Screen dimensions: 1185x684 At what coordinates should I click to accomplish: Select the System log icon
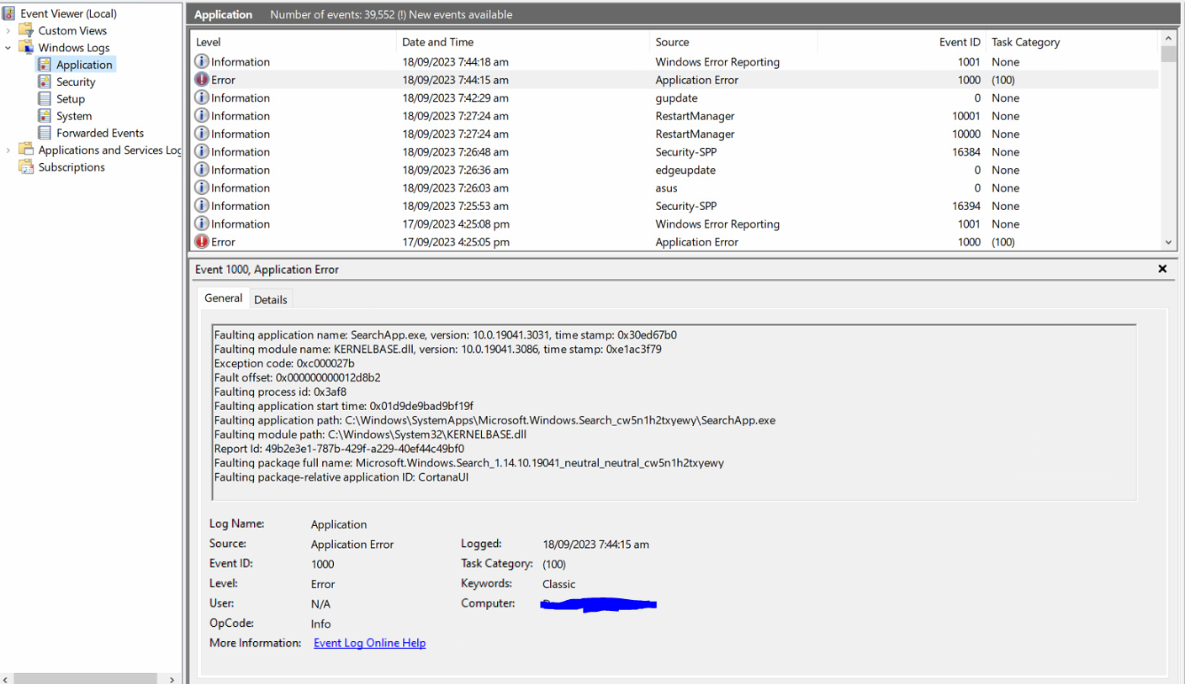[43, 115]
